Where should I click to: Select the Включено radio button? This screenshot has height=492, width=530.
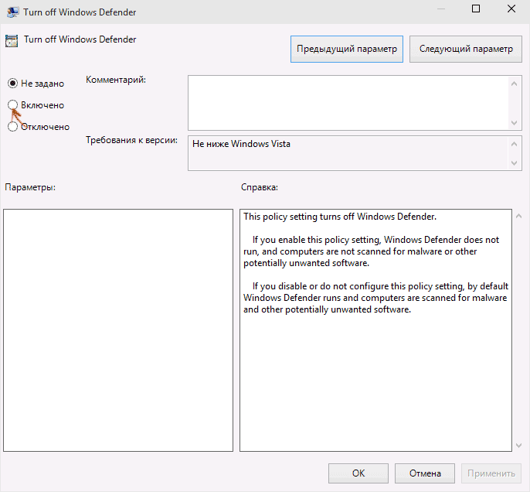click(12, 104)
